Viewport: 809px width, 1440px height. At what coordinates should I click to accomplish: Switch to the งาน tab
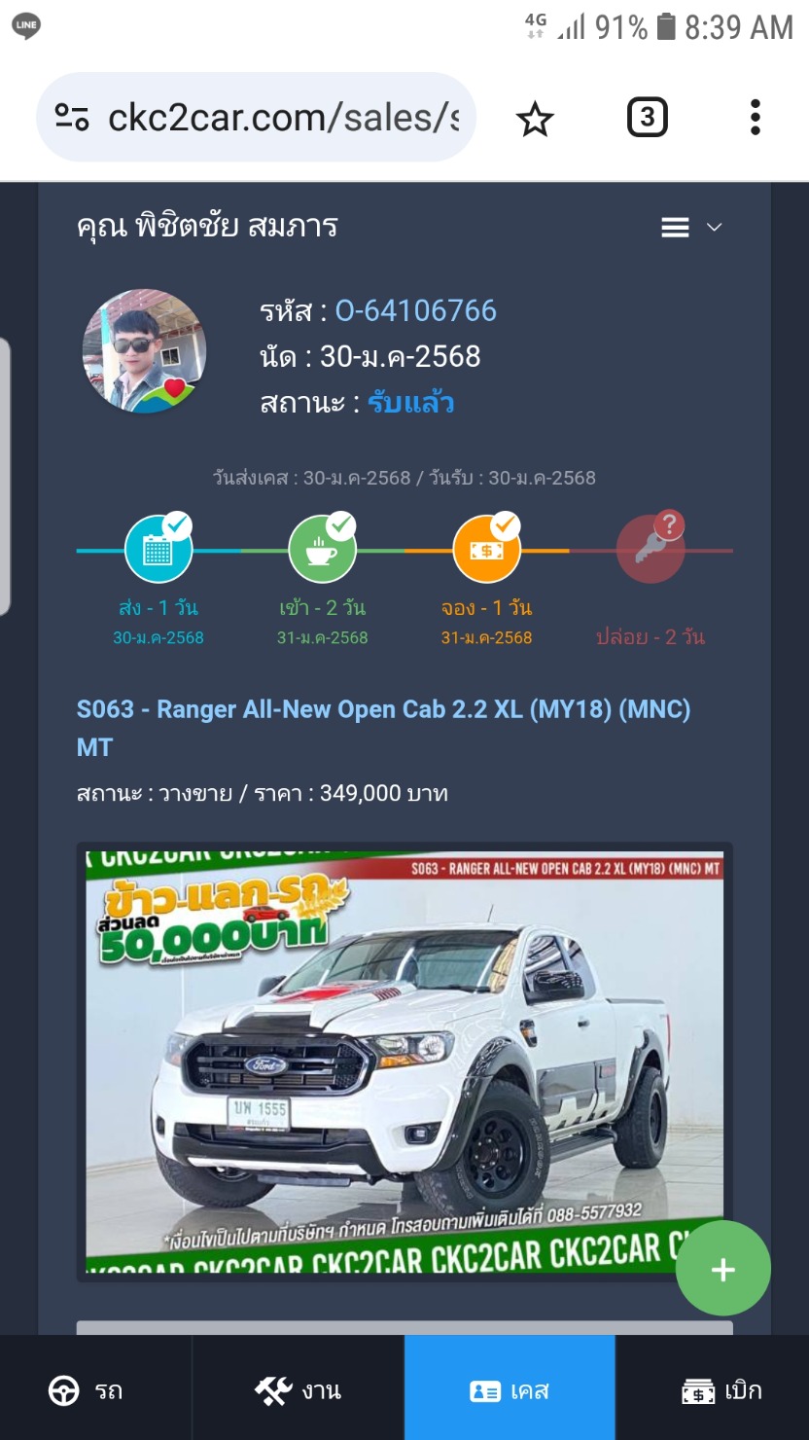click(298, 1388)
